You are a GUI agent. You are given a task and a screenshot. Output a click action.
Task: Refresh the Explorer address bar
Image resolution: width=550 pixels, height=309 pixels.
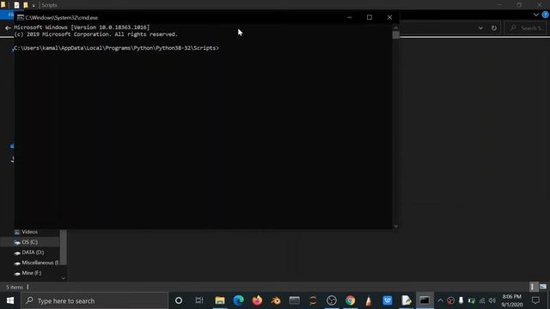(494, 28)
